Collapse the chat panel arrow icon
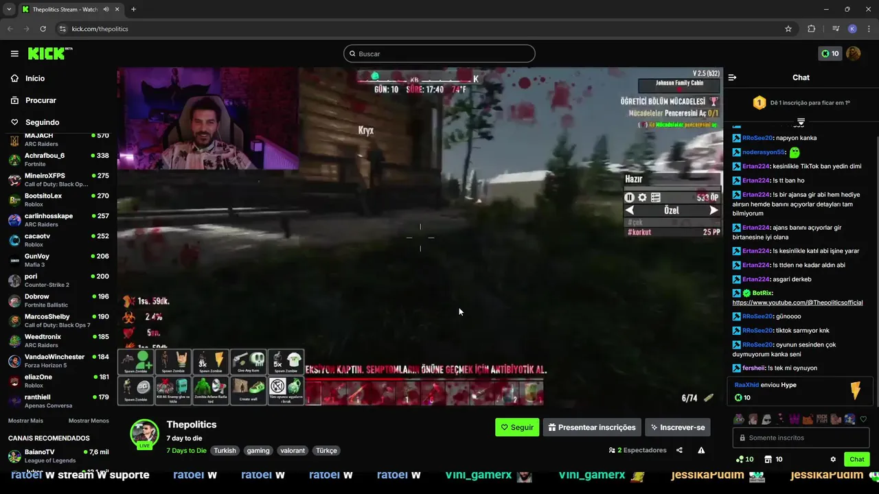Image resolution: width=879 pixels, height=494 pixels. click(732, 78)
